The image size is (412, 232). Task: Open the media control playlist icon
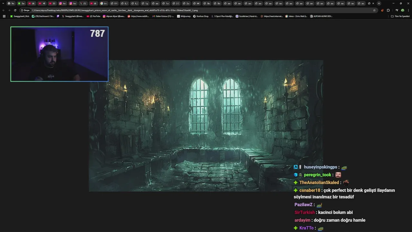pyautogui.click(x=397, y=10)
